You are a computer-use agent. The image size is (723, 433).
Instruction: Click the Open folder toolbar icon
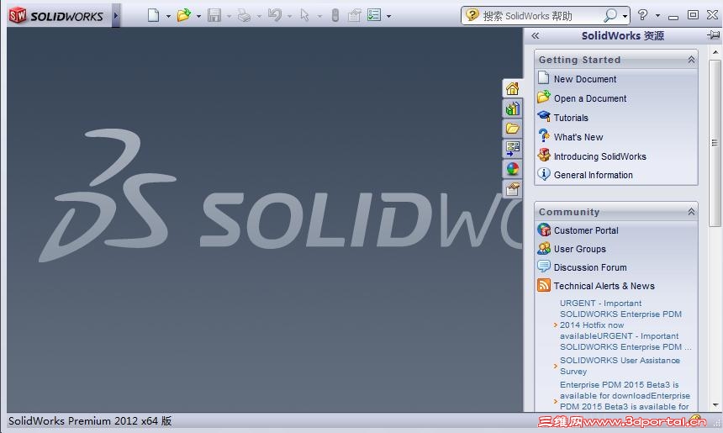click(x=183, y=15)
